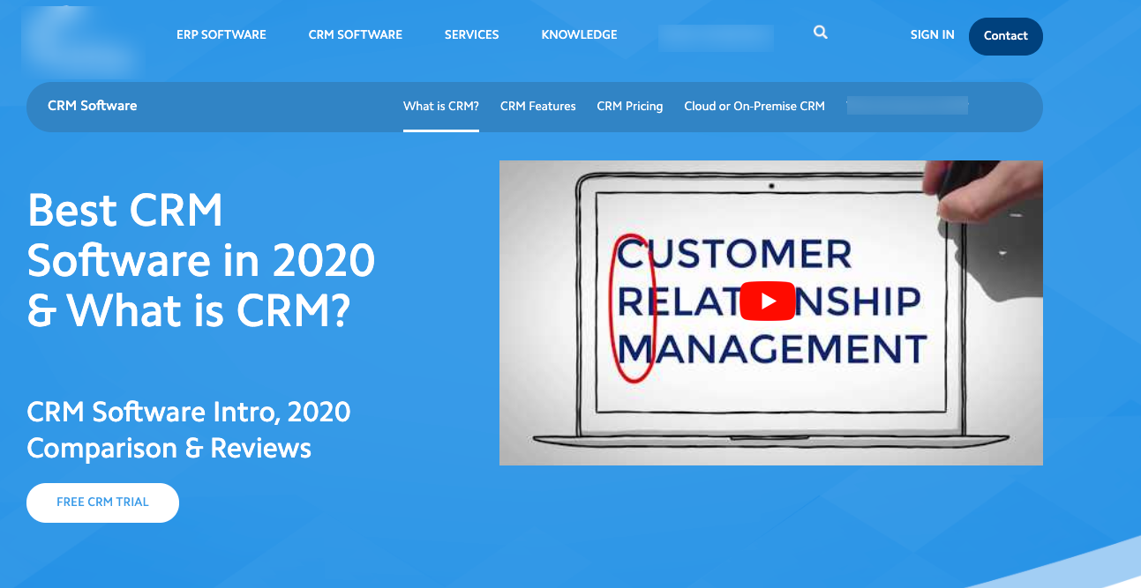Click the Contact button
This screenshot has width=1141, height=588.
point(1006,36)
